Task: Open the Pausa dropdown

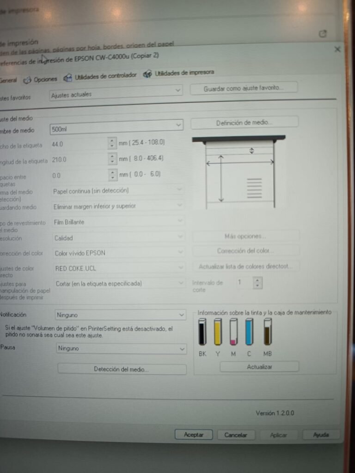Action: 122,349
